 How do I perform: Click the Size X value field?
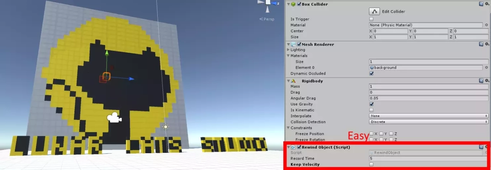(x=390, y=37)
